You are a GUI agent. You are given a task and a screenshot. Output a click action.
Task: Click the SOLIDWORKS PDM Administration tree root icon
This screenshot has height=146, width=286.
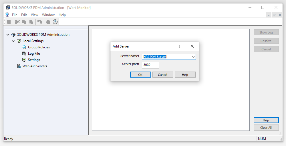click(13, 34)
